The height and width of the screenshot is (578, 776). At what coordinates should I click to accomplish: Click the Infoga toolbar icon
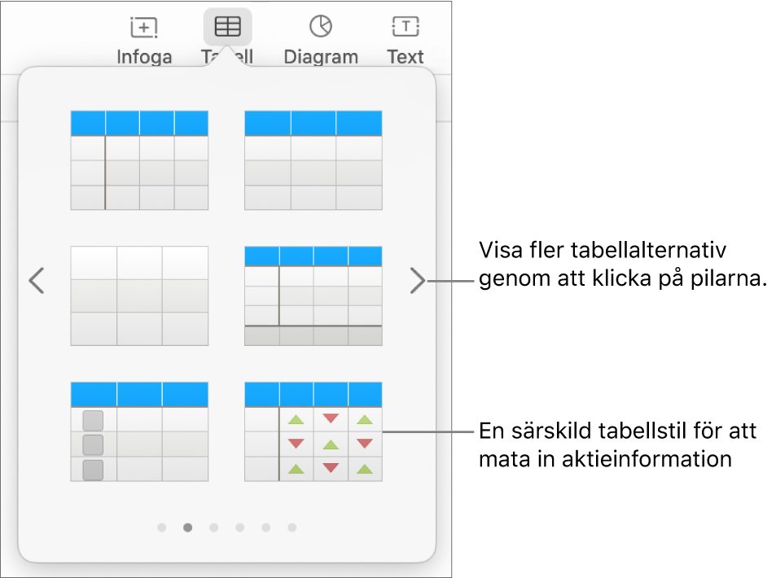143,27
